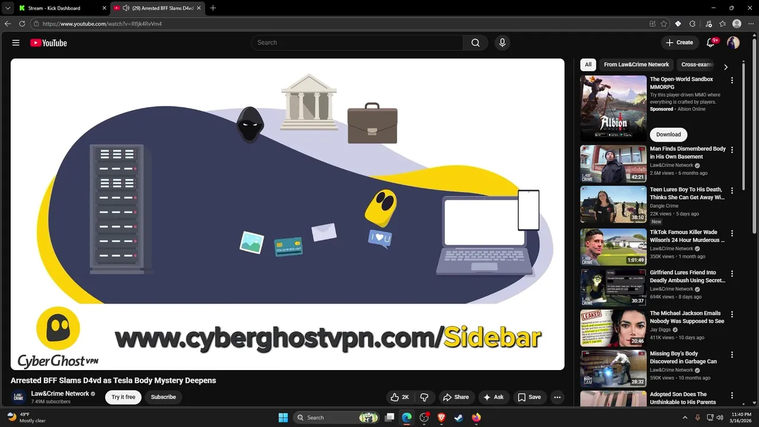Subscribe to Law&Crime Network
759x427 pixels.
[x=163, y=397]
